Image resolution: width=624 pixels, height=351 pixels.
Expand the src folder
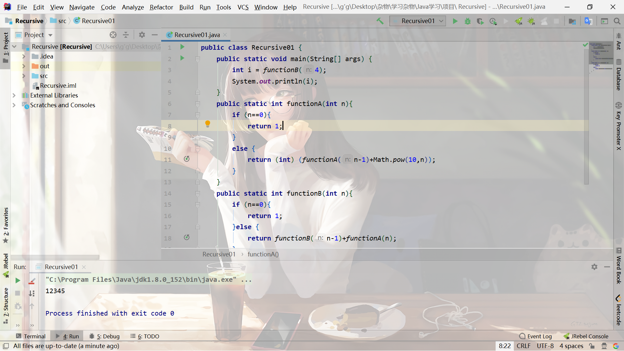pos(24,76)
